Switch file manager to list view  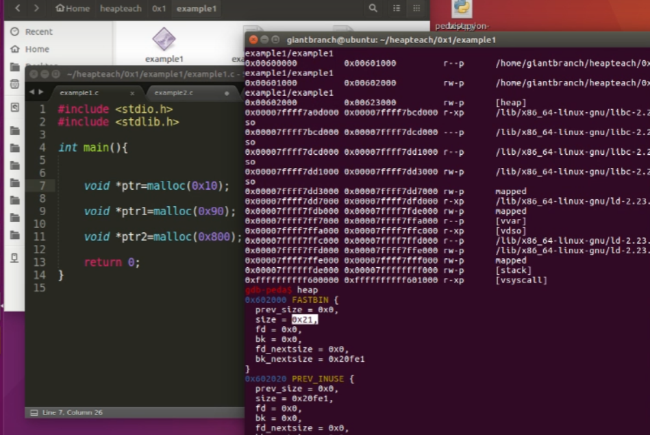[x=397, y=8]
